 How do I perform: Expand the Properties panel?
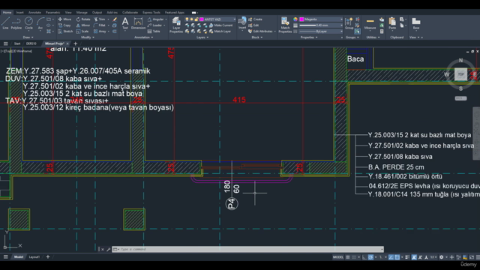click(x=309, y=37)
